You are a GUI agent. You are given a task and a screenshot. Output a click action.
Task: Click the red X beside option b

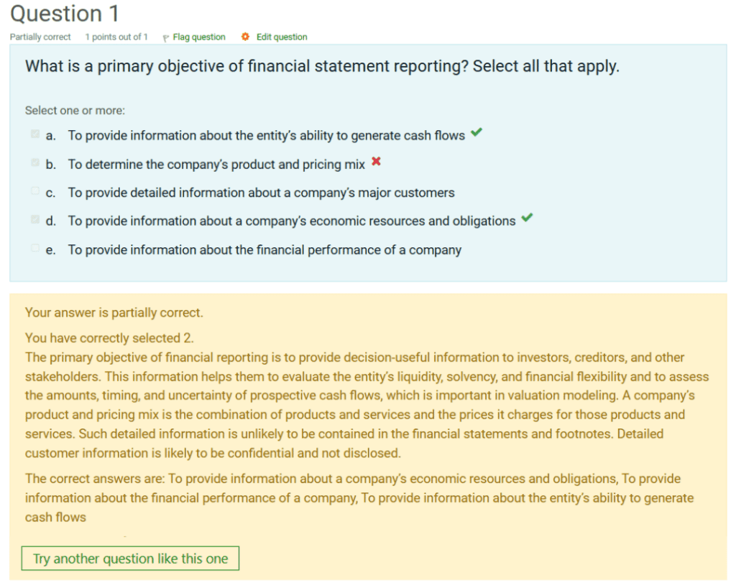click(375, 162)
